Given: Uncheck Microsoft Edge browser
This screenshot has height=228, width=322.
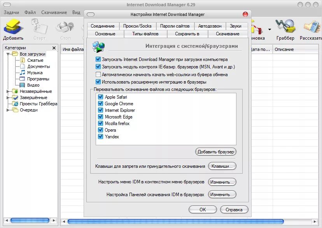Looking at the screenshot, I should point(100,117).
